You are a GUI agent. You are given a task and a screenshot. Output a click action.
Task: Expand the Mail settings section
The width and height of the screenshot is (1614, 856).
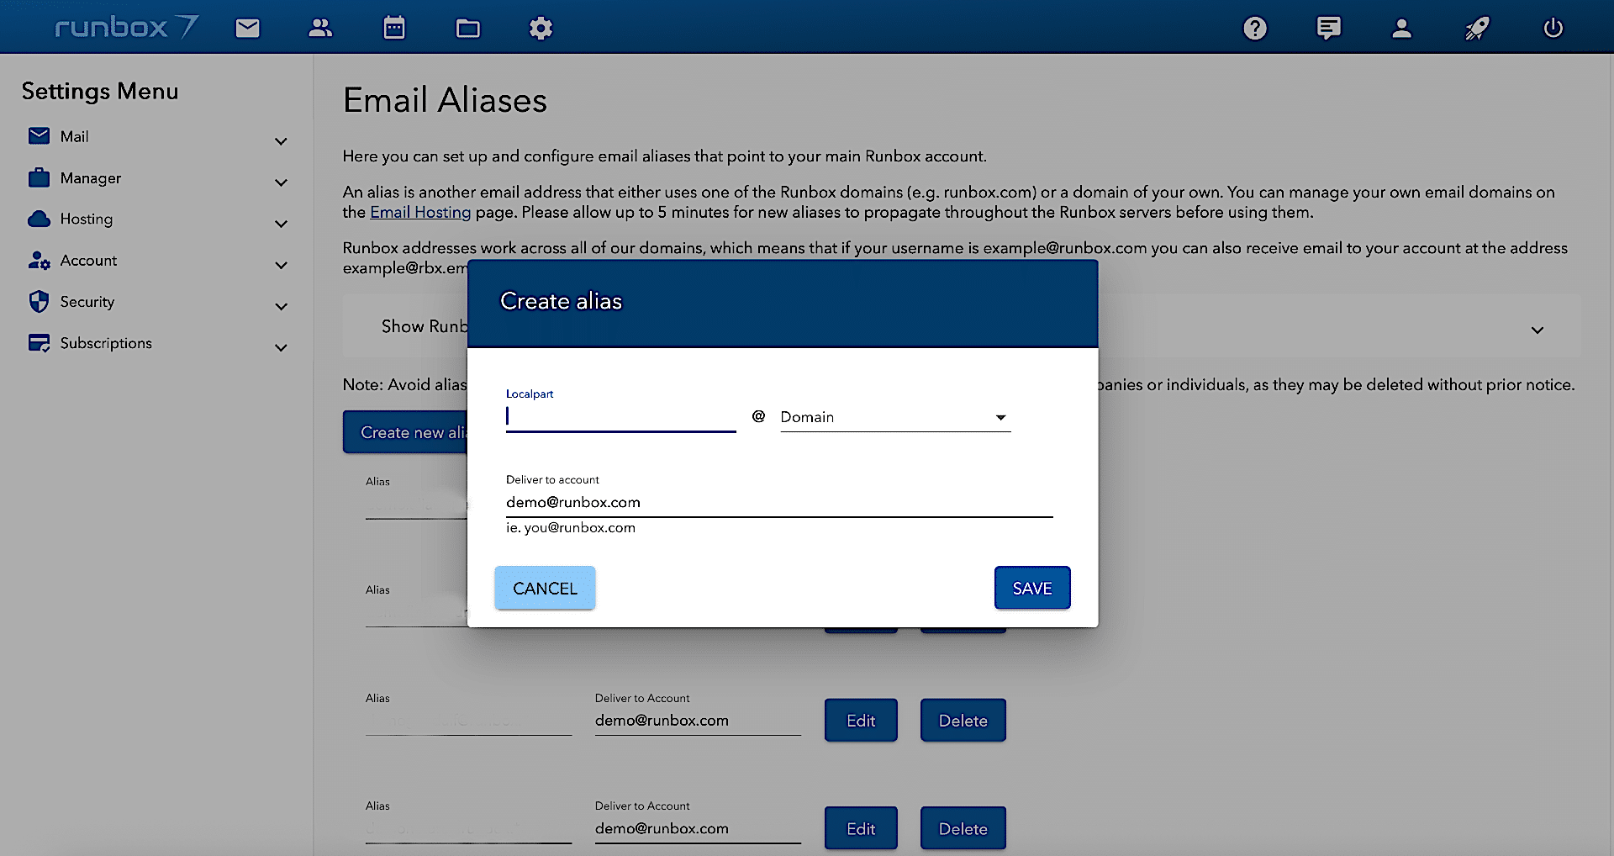281,141
